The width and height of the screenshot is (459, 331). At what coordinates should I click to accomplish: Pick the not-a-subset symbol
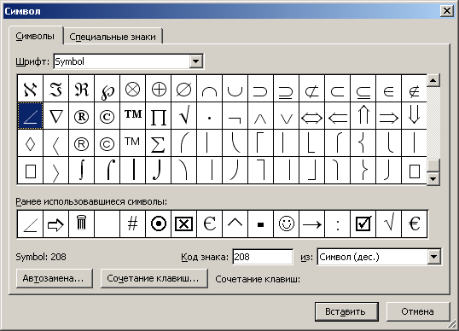(311, 89)
